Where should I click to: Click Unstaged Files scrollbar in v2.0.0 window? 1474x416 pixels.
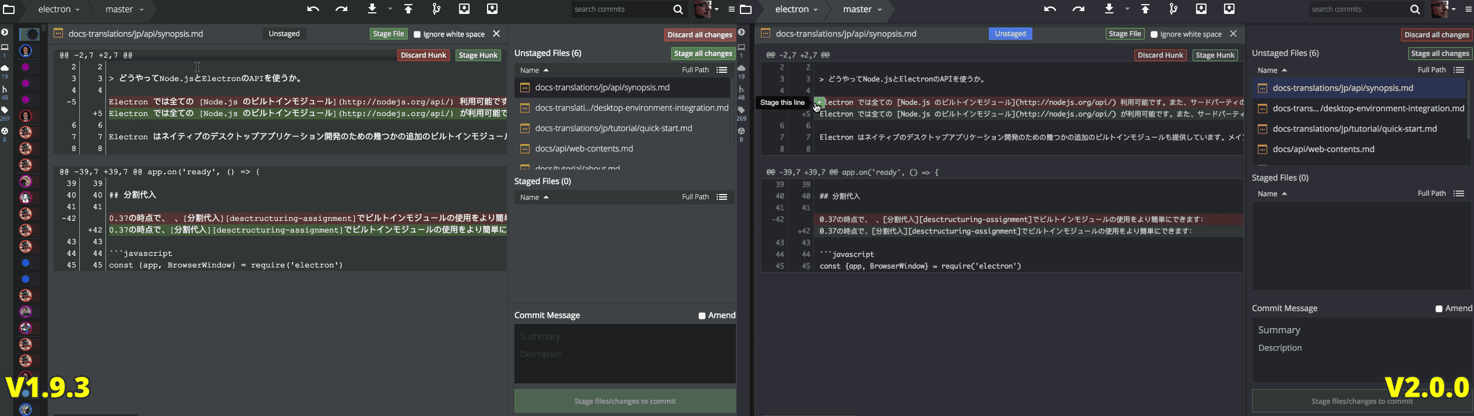pyautogui.click(x=1469, y=109)
